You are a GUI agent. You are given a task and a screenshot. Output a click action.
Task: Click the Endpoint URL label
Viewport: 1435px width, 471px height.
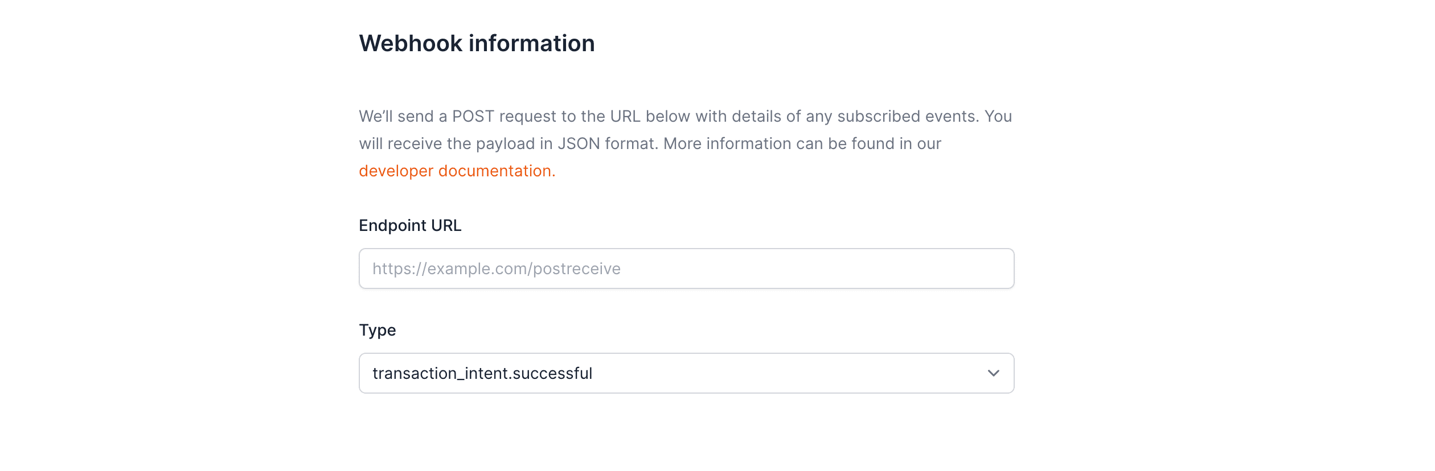pos(409,225)
